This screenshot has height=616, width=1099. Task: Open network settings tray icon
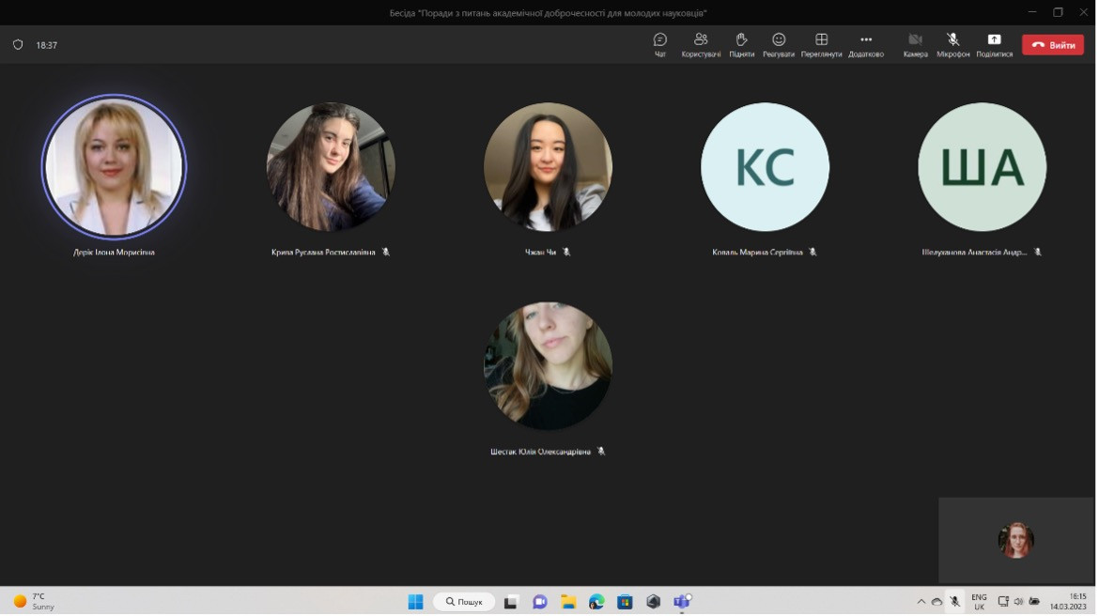click(x=1003, y=602)
